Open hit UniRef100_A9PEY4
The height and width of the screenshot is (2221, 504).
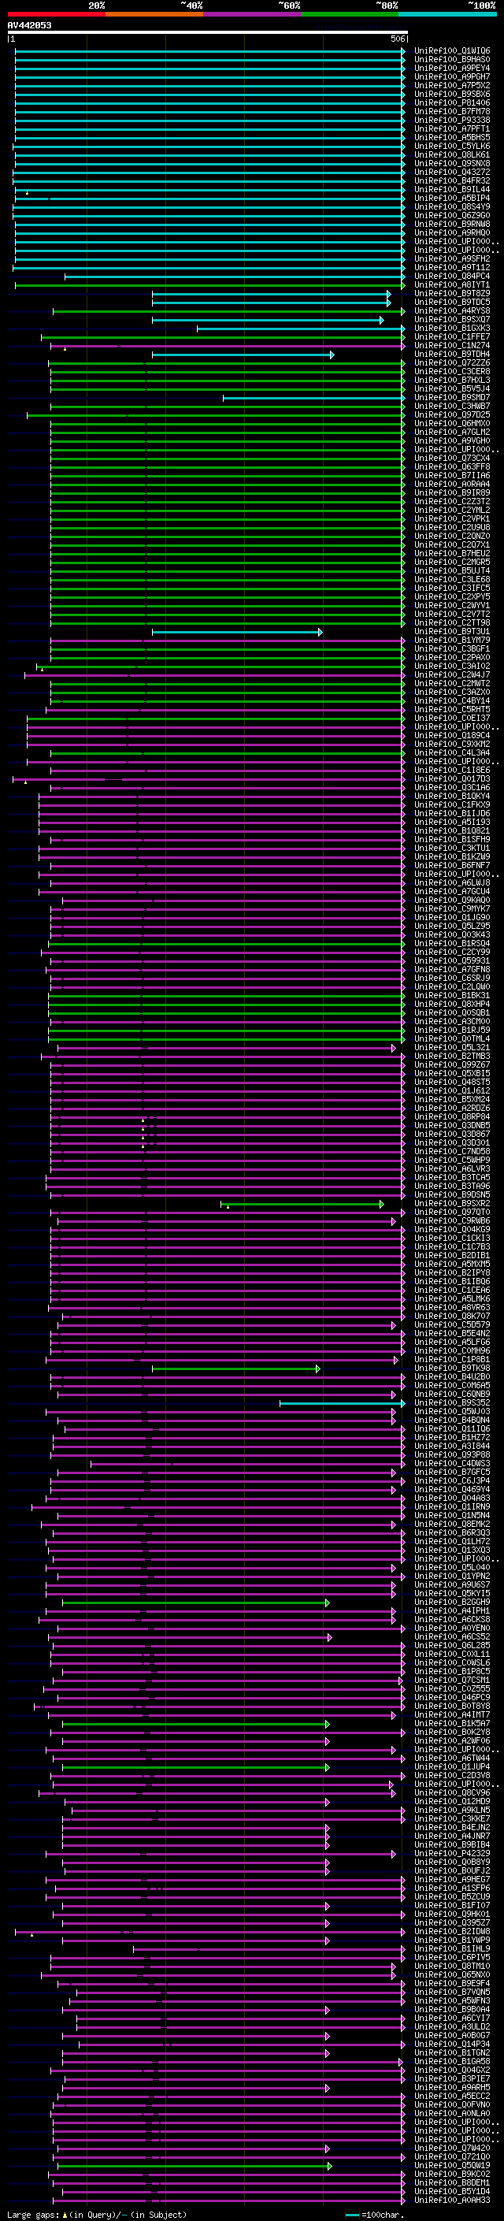coord(451,68)
